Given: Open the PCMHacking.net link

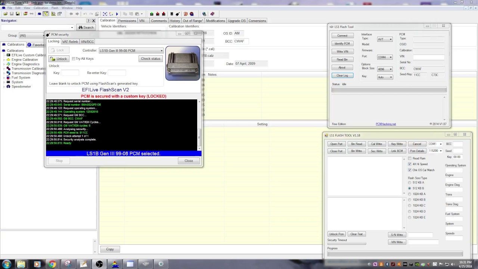Looking at the screenshot, I should [386, 124].
